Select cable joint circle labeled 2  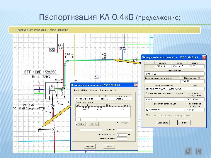tap(54, 130)
